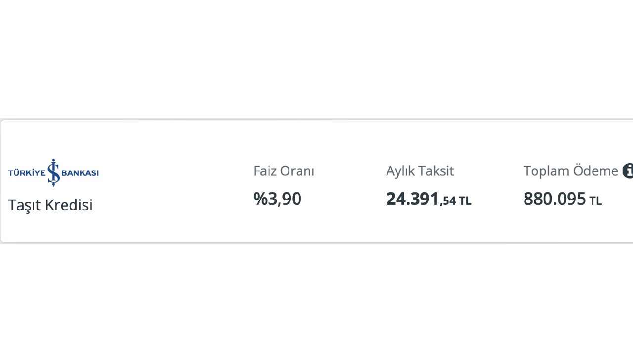Click the Taşıt word in the loan title
Viewport: 633px width, 356px height.
[x=24, y=205]
